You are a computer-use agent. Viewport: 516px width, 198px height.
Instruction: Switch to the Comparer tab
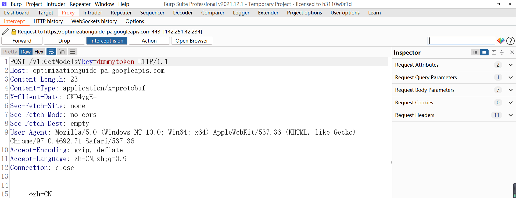(213, 13)
